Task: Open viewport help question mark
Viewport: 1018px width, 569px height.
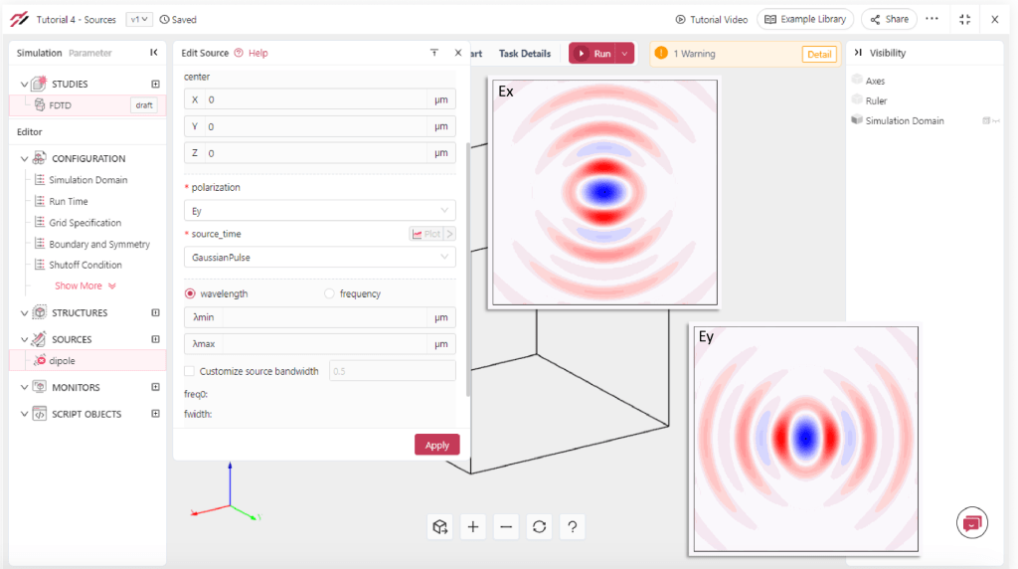Action: pyautogui.click(x=573, y=527)
